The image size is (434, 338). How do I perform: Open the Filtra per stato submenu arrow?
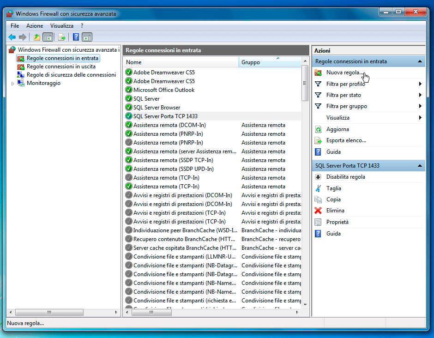tap(420, 95)
